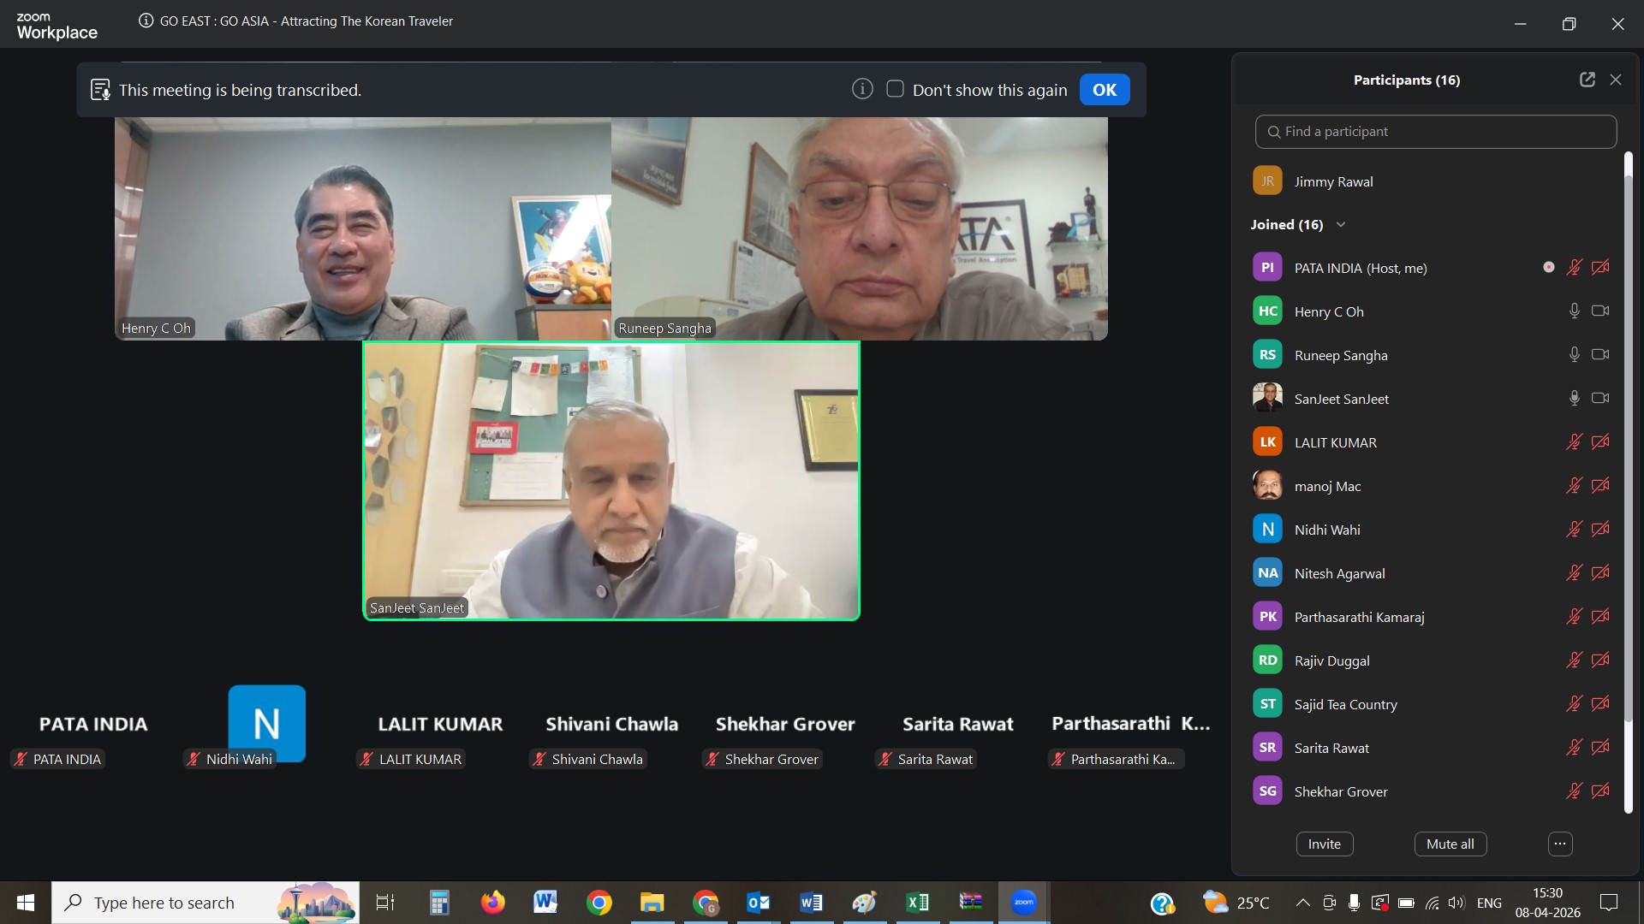
Task: Open the taskbar hidden icons chevron
Action: pyautogui.click(x=1301, y=903)
